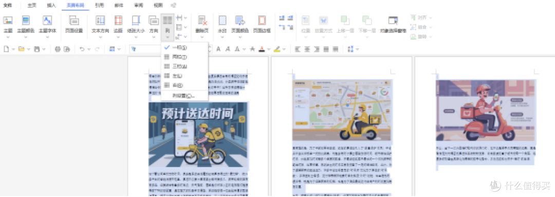This screenshot has width=555, height=197.
Task: Click the 边距 page margins icon
Action: (x=118, y=20)
